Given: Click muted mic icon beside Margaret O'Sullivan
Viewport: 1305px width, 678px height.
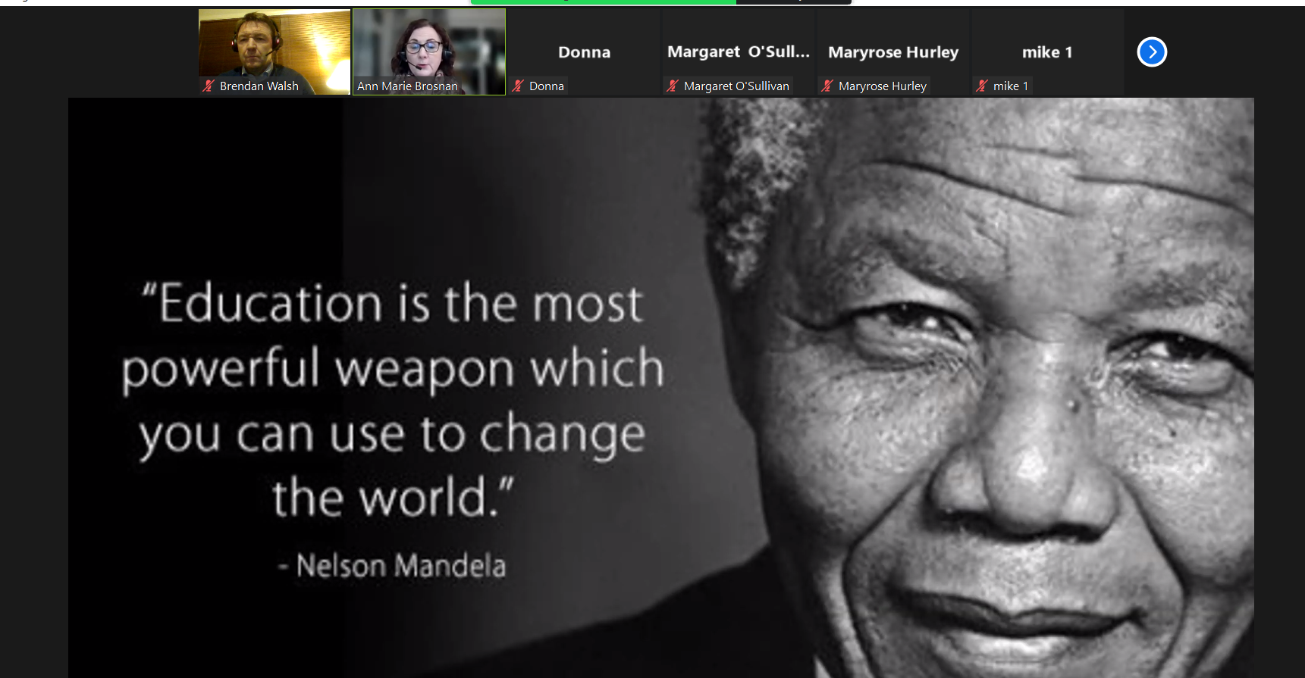Looking at the screenshot, I should point(673,86).
